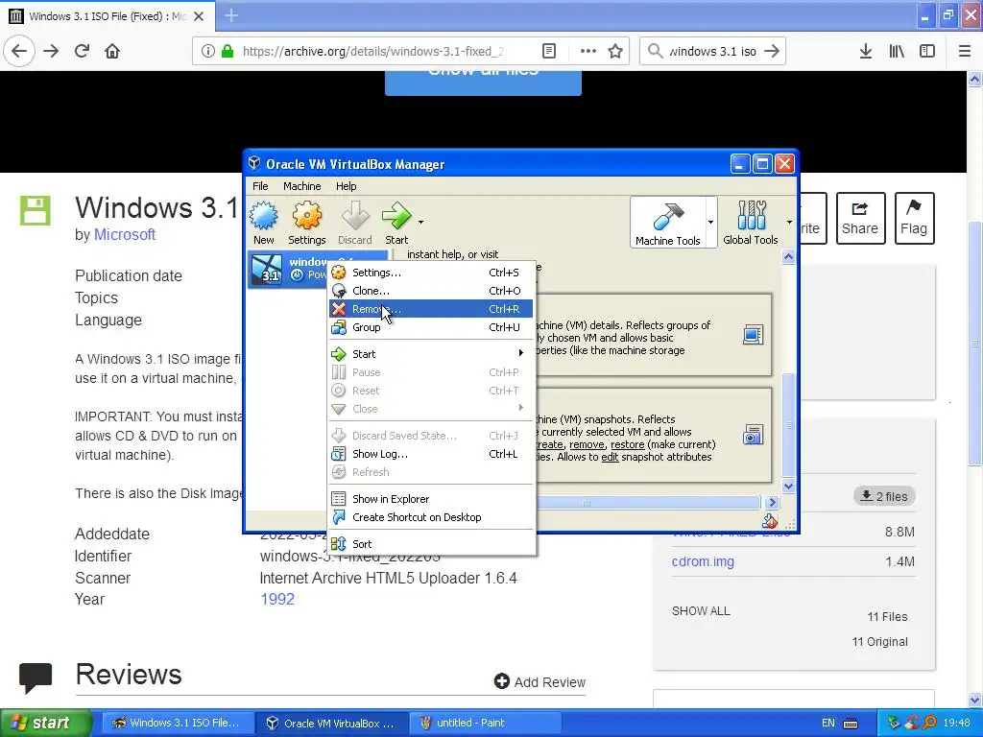Choose Create Shortcut on Desktop
The width and height of the screenshot is (983, 737).
(x=431, y=517)
